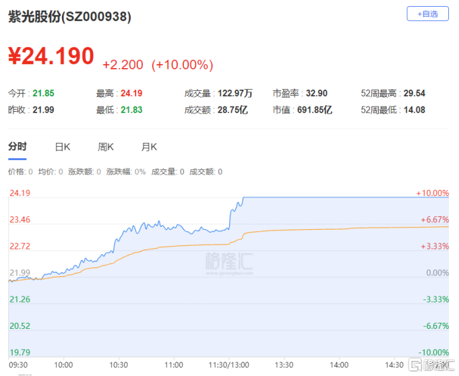Open the 日K daily chart tab
The image size is (459, 376).
pos(63,147)
